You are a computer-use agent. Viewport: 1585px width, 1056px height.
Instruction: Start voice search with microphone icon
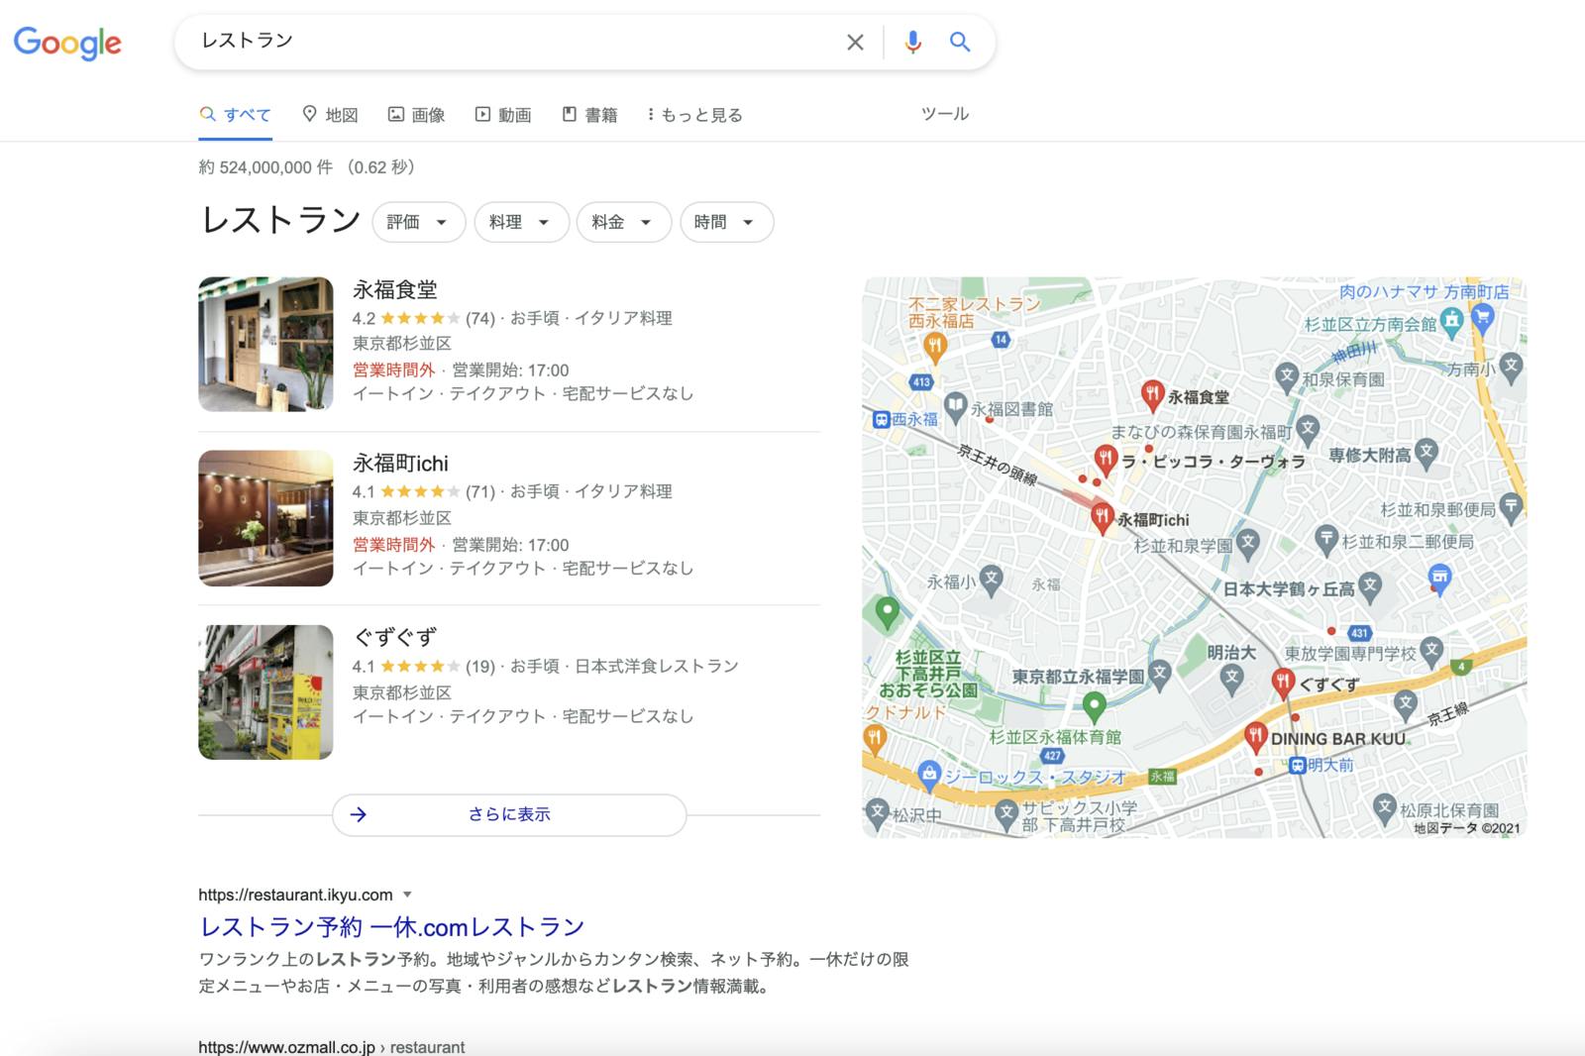912,42
